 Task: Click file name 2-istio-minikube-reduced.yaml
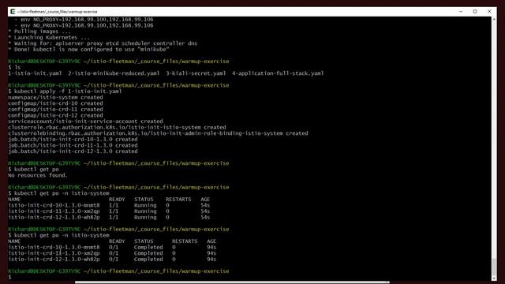click(x=114, y=73)
